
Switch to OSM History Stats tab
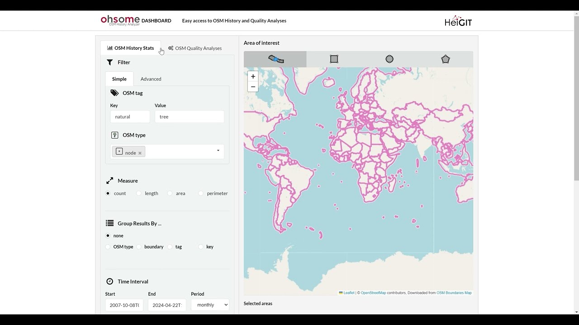point(130,48)
